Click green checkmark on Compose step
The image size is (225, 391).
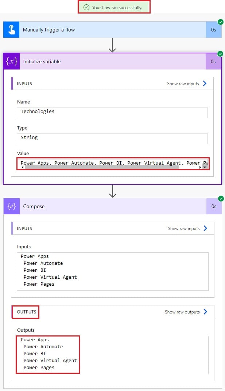tap(221, 199)
